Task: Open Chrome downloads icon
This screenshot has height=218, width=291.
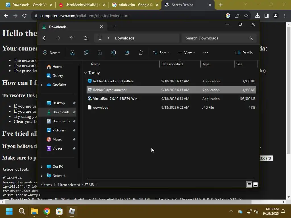Action: pyautogui.click(x=257, y=16)
